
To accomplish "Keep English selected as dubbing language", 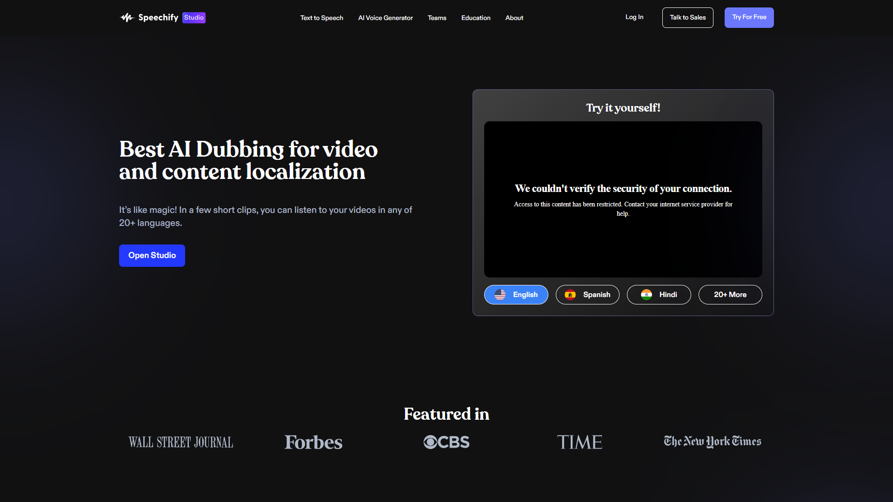I will tap(516, 294).
